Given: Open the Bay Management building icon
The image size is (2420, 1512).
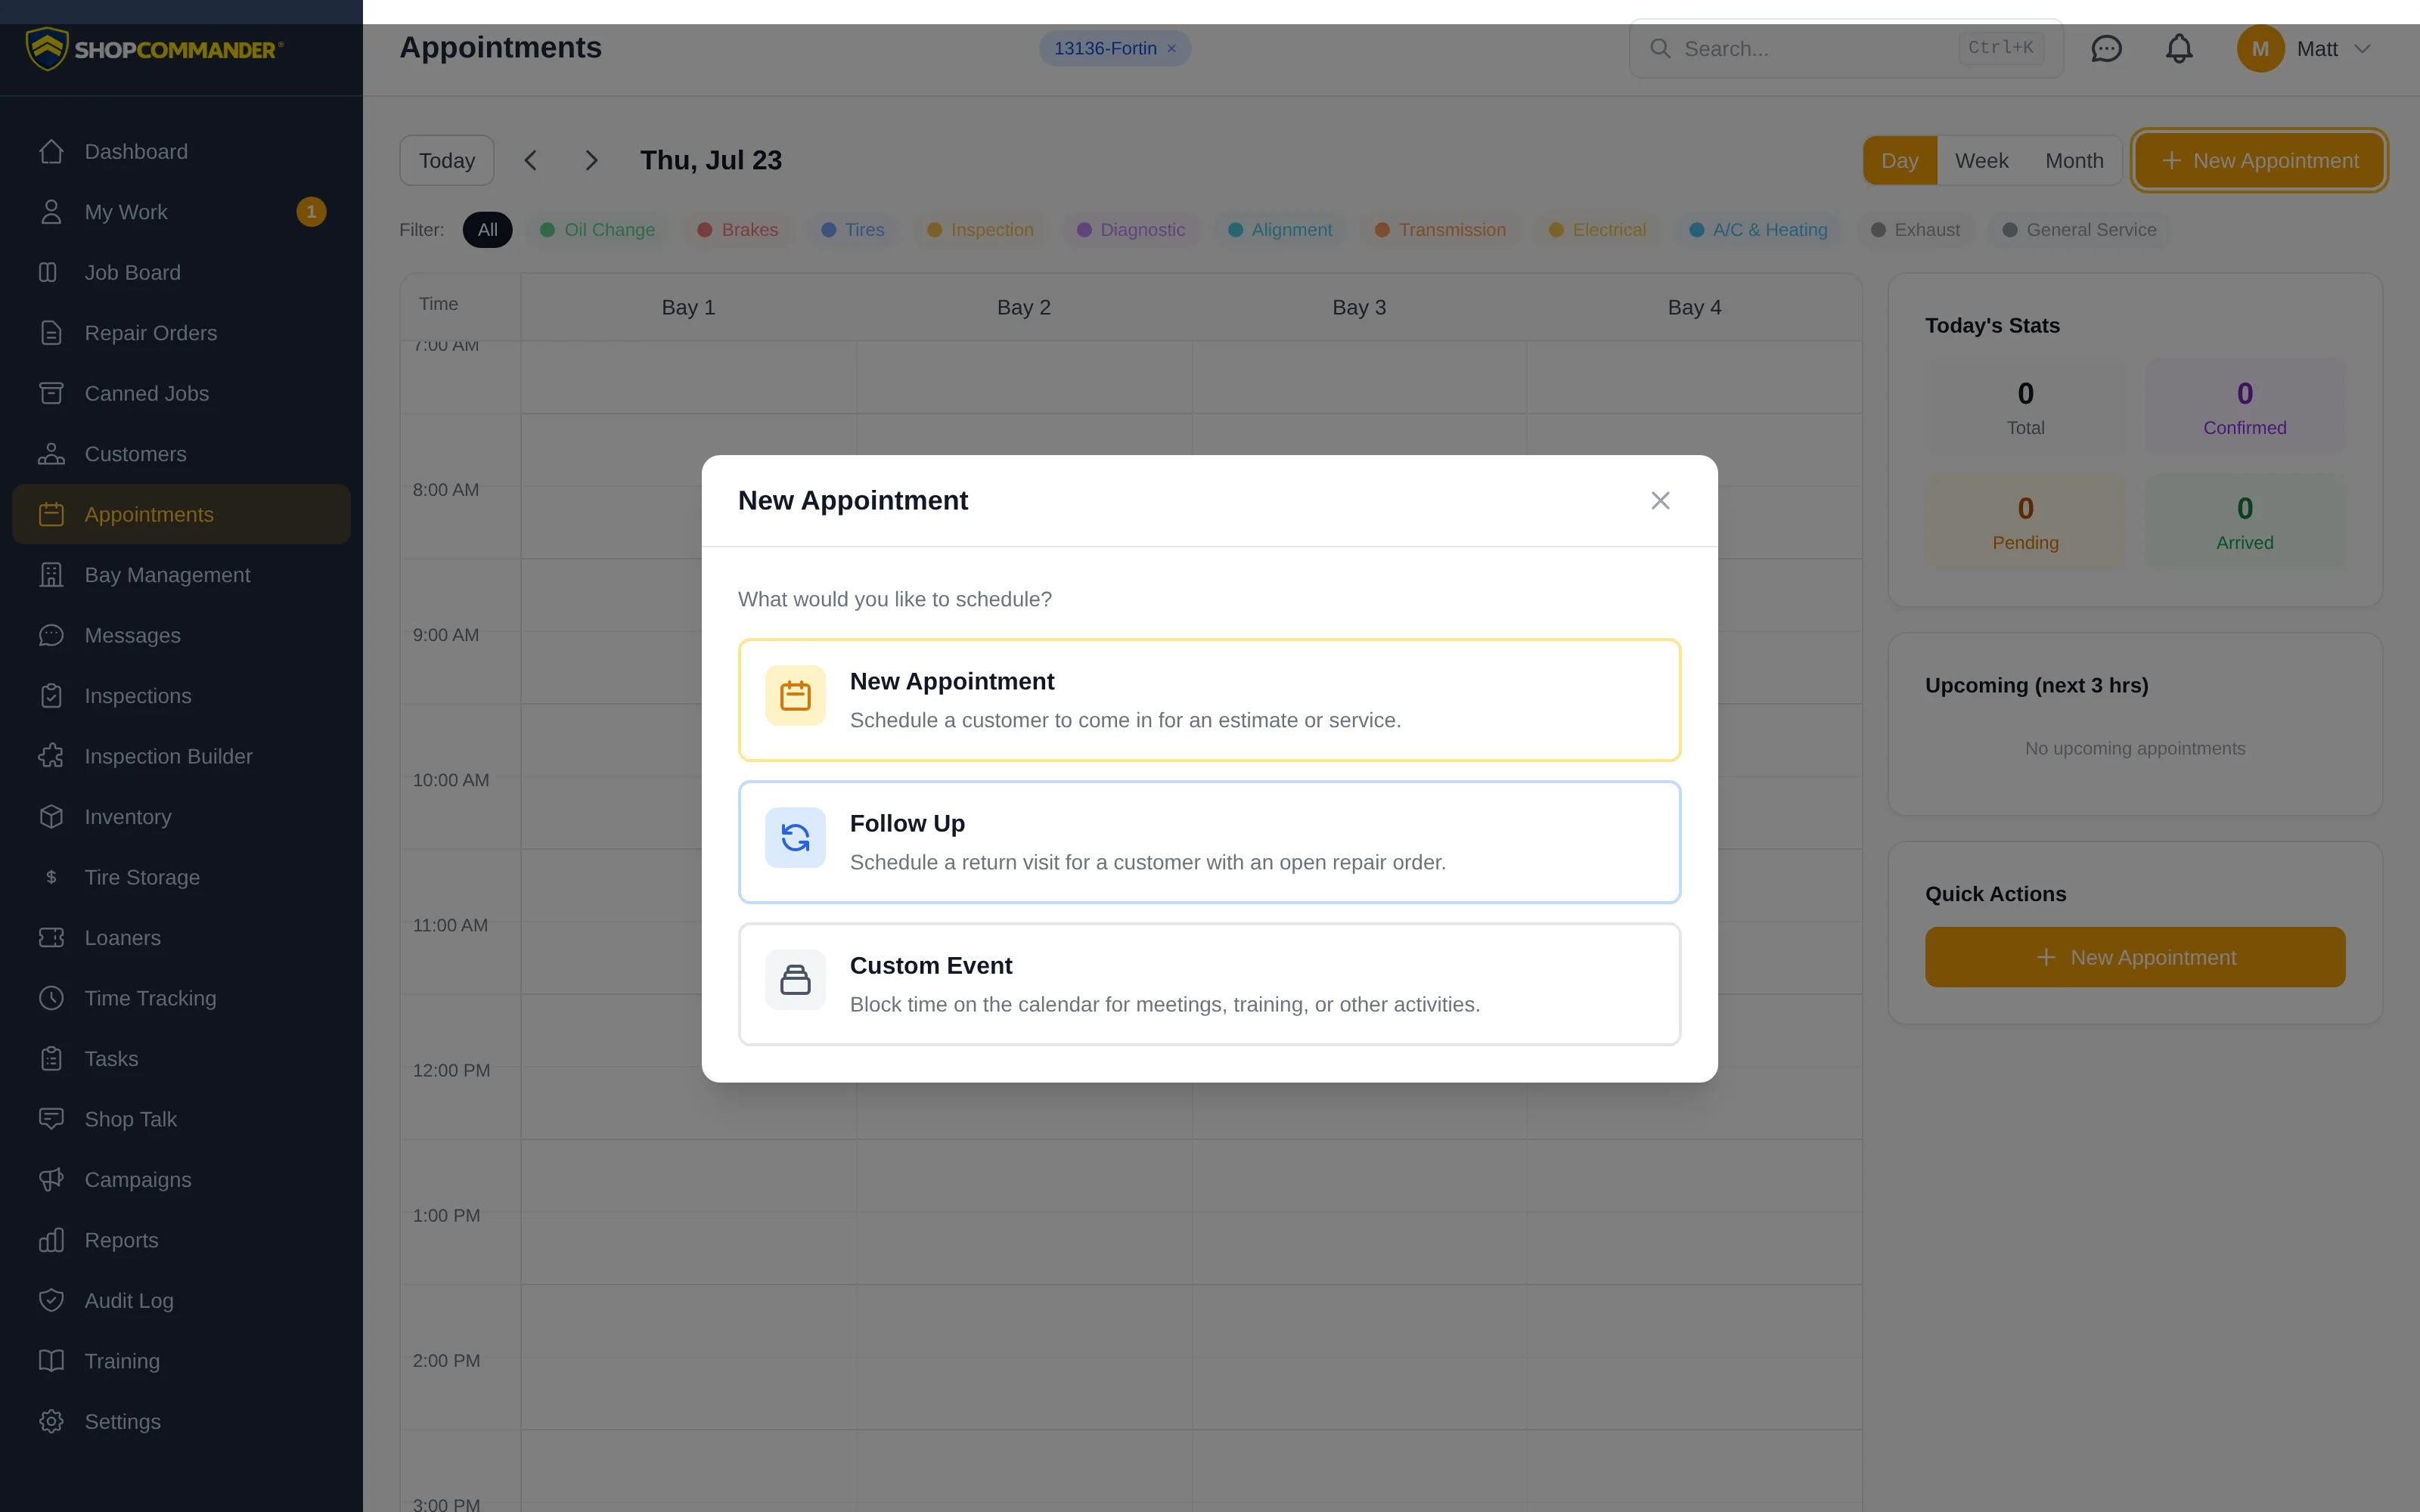Looking at the screenshot, I should tap(51, 575).
